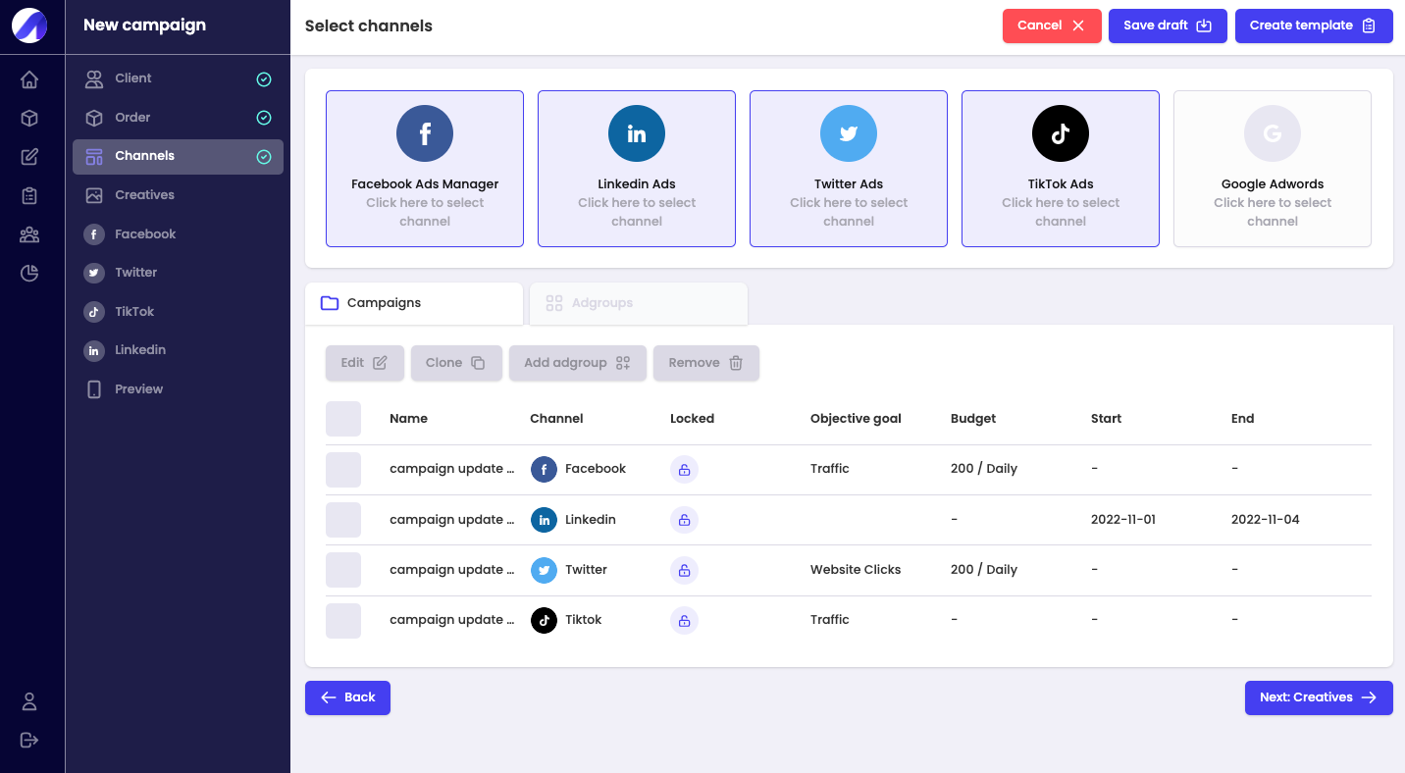
Task: Open the cube (products) icon in the left rail
Action: (29, 119)
